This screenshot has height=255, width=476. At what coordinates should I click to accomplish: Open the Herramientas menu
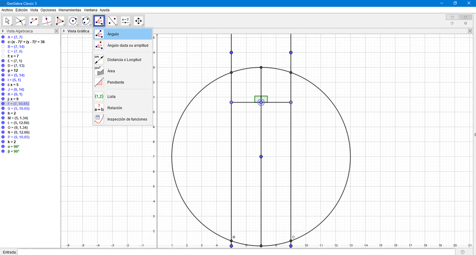[x=70, y=10]
